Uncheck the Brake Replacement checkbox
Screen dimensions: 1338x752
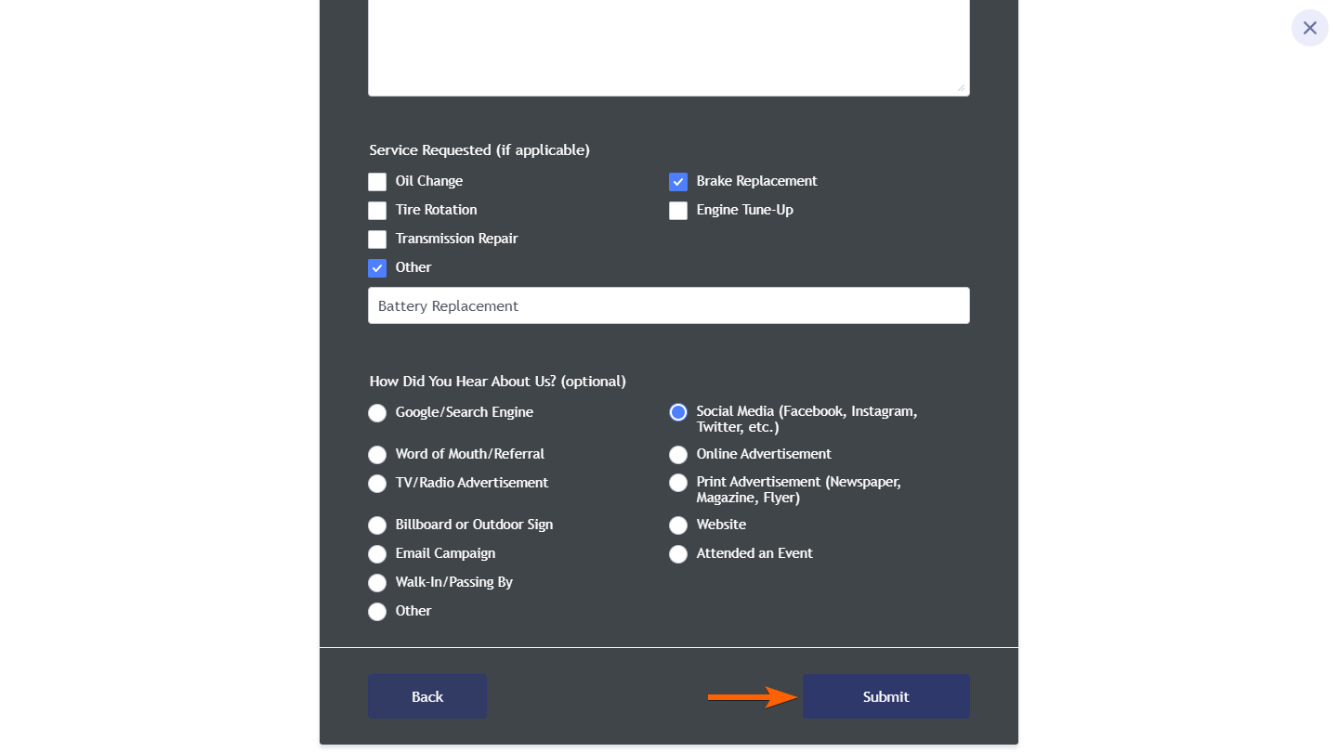tap(678, 182)
